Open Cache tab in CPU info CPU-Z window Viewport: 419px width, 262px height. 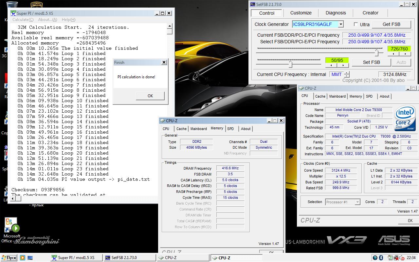pos(320,96)
